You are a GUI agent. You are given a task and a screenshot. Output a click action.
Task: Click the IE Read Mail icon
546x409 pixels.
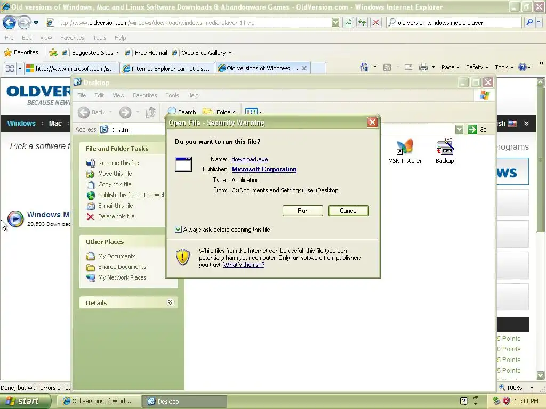[408, 68]
